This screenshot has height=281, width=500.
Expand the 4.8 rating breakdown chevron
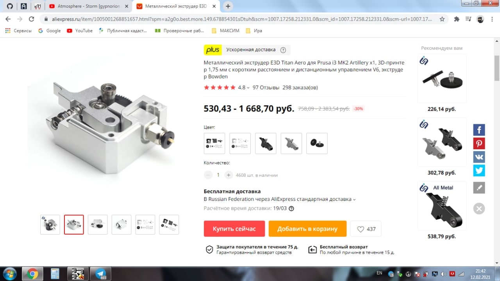[248, 88]
